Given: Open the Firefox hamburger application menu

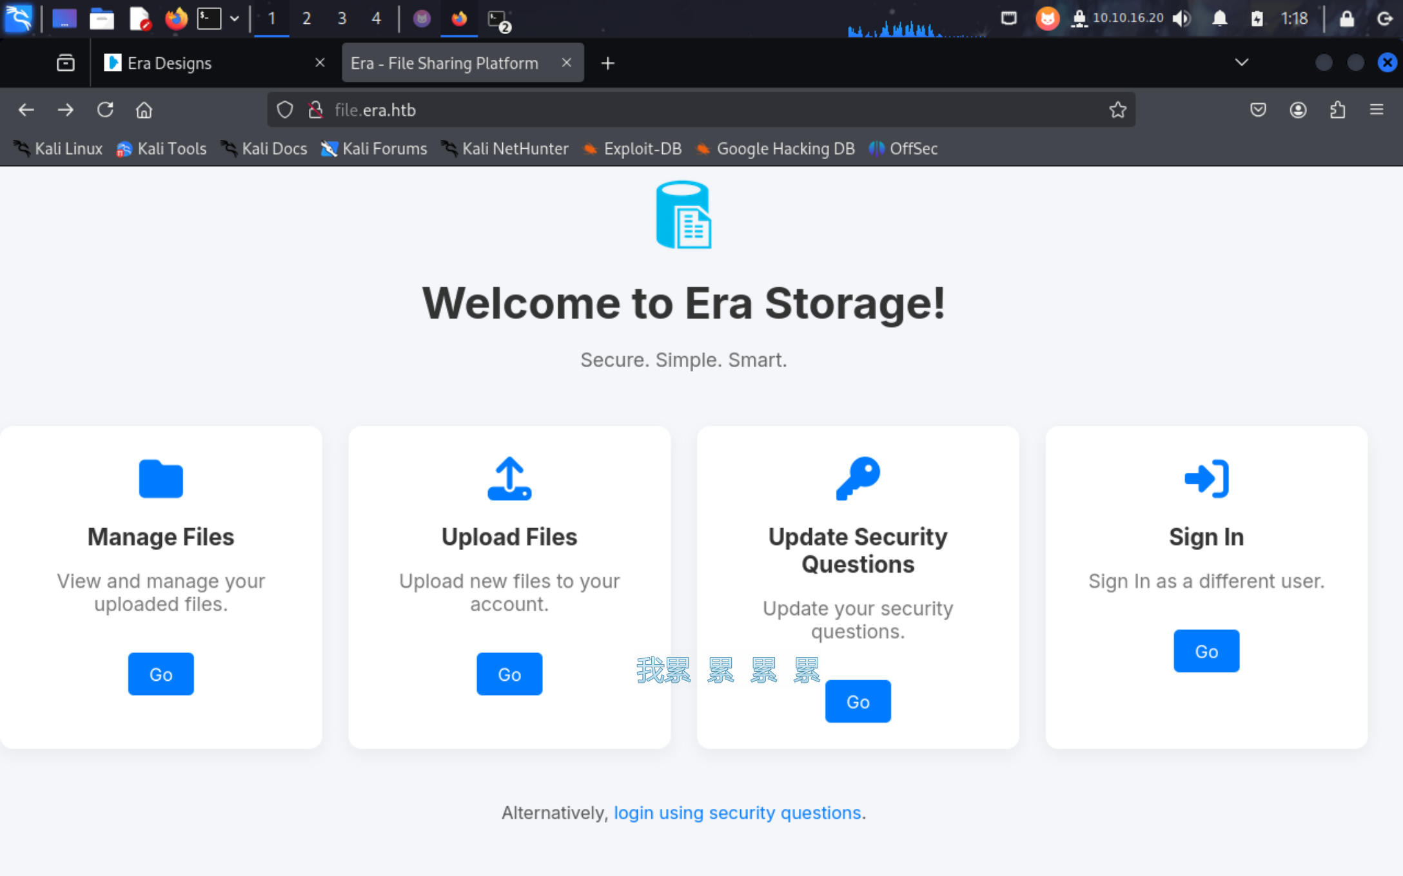Looking at the screenshot, I should click(1377, 110).
